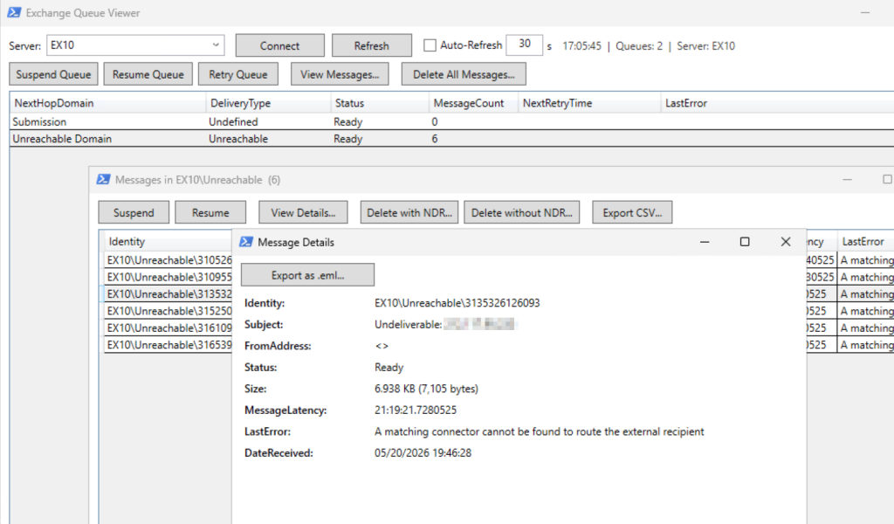The image size is (894, 524).
Task: Open View Messages for the queue
Action: tap(340, 74)
